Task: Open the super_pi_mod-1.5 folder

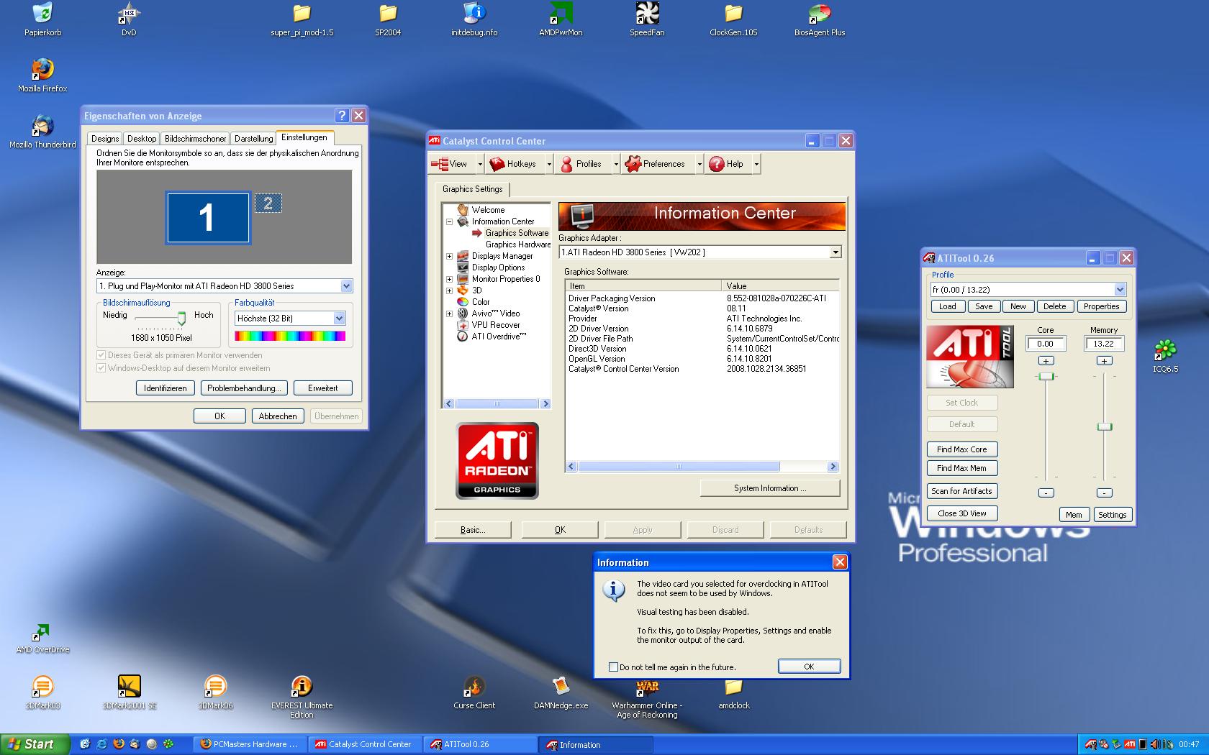Action: [302, 19]
